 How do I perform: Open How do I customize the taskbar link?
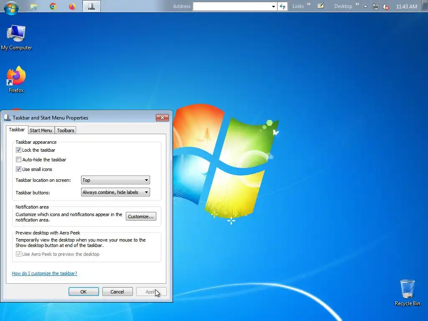coord(44,273)
